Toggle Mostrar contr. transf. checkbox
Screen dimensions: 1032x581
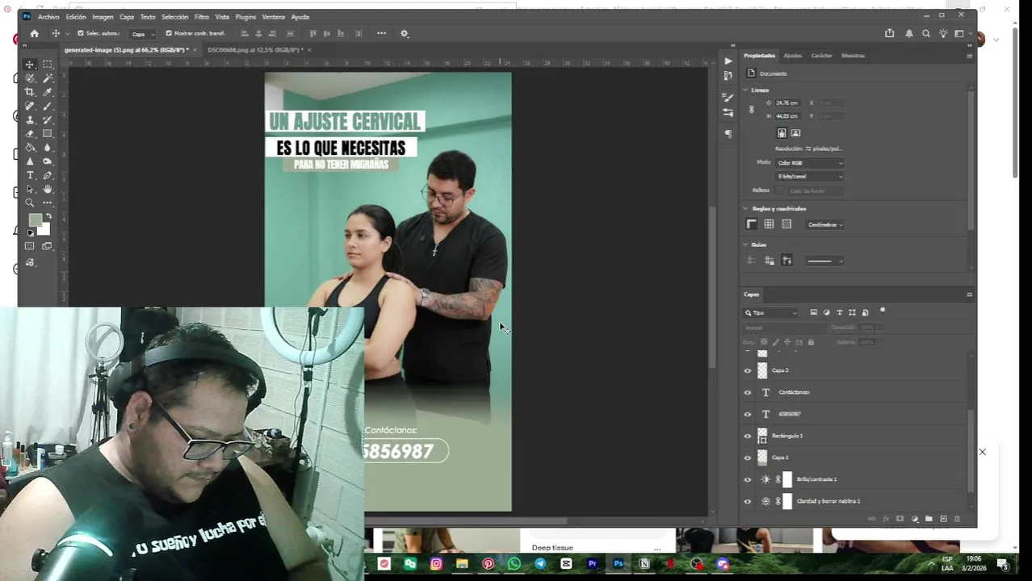coord(169,33)
